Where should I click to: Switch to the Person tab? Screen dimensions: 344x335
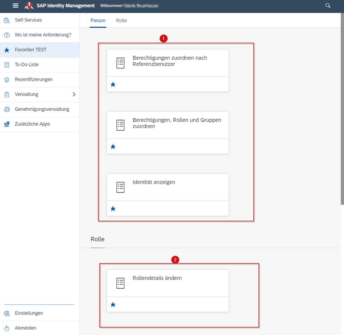click(98, 20)
